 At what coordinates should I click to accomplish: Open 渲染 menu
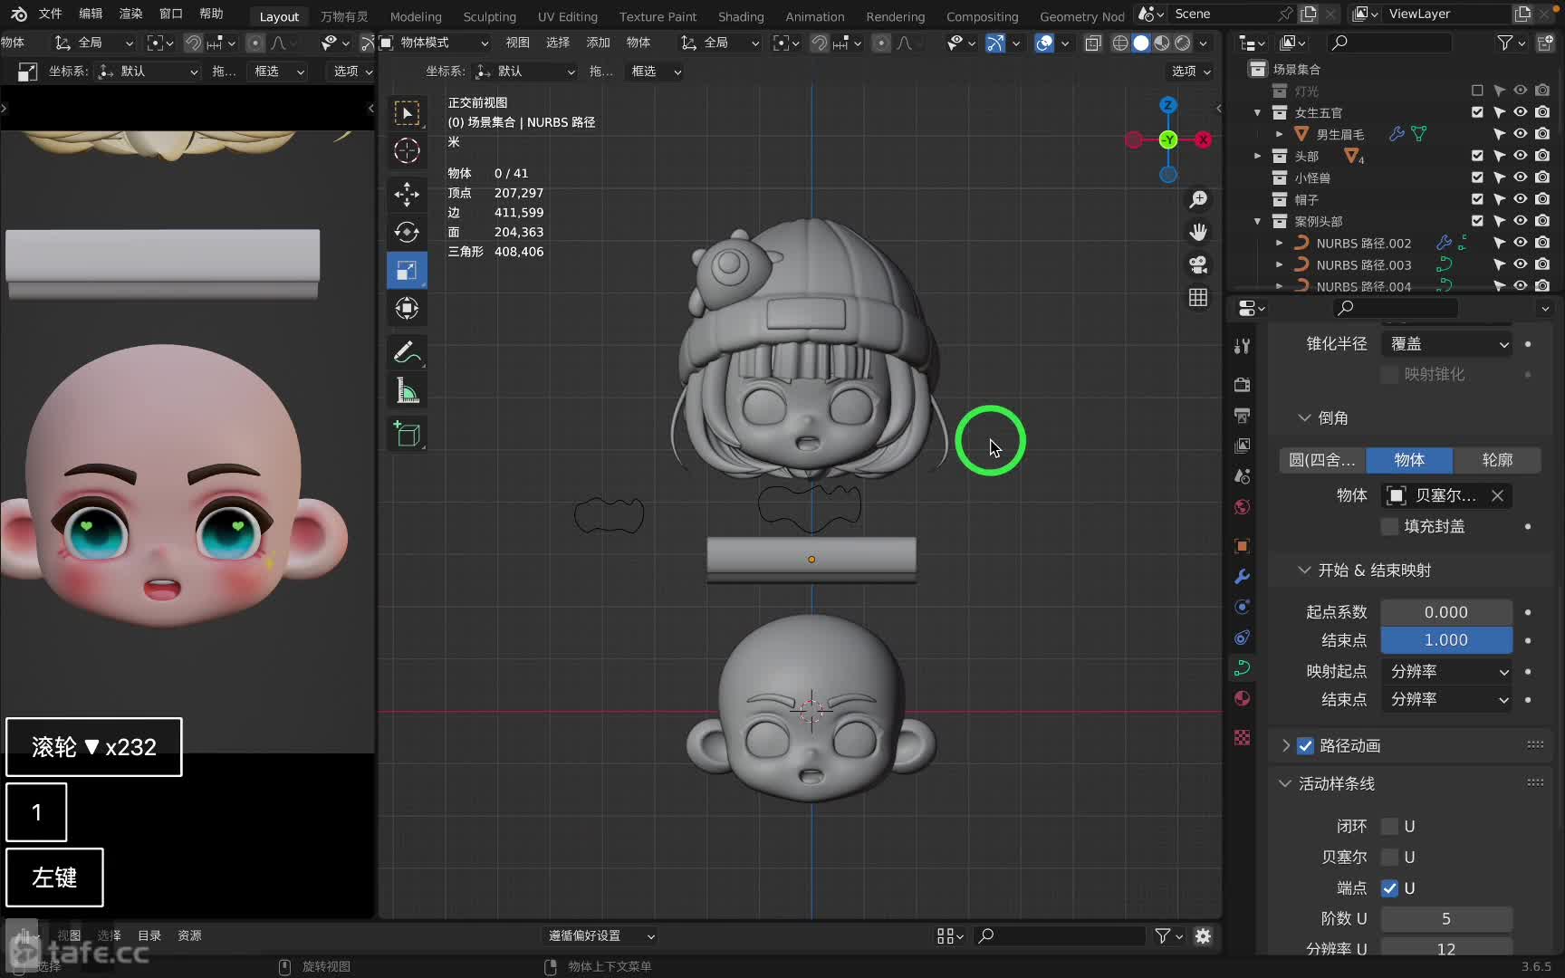coord(130,14)
